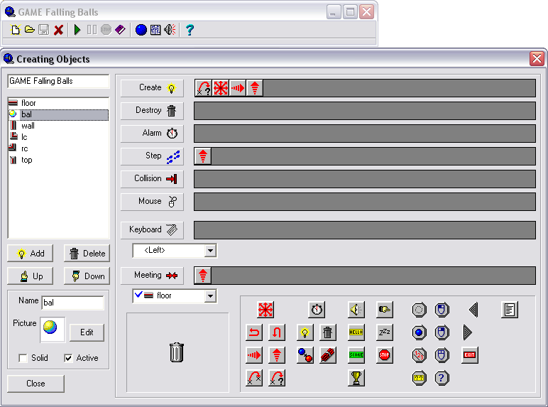Open objects editor via blue ball icon
Image resolution: width=548 pixels, height=407 pixels.
141,30
